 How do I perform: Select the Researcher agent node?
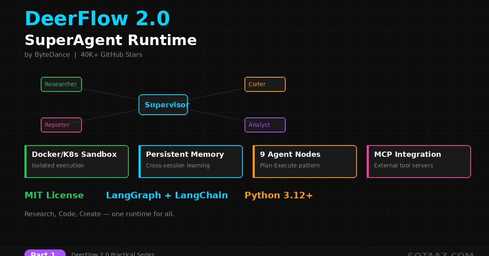click(61, 85)
